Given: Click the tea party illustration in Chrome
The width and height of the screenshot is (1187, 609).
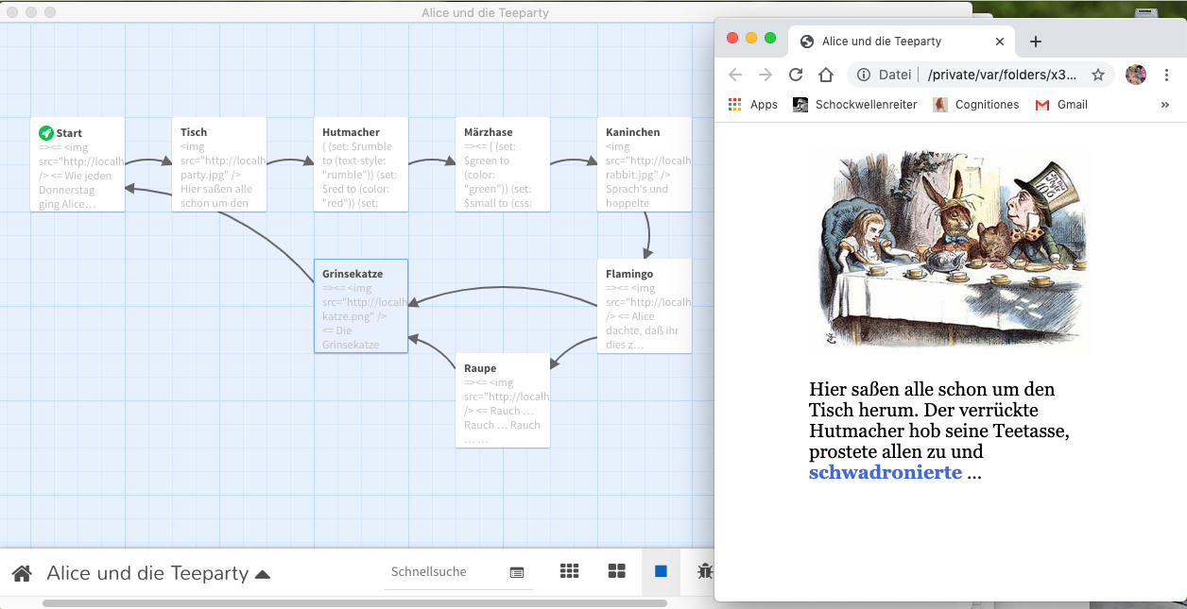Looking at the screenshot, I should pyautogui.click(x=953, y=249).
